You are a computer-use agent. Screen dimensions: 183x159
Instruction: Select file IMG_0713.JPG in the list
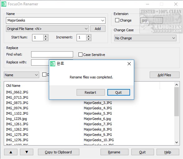tap(17, 97)
